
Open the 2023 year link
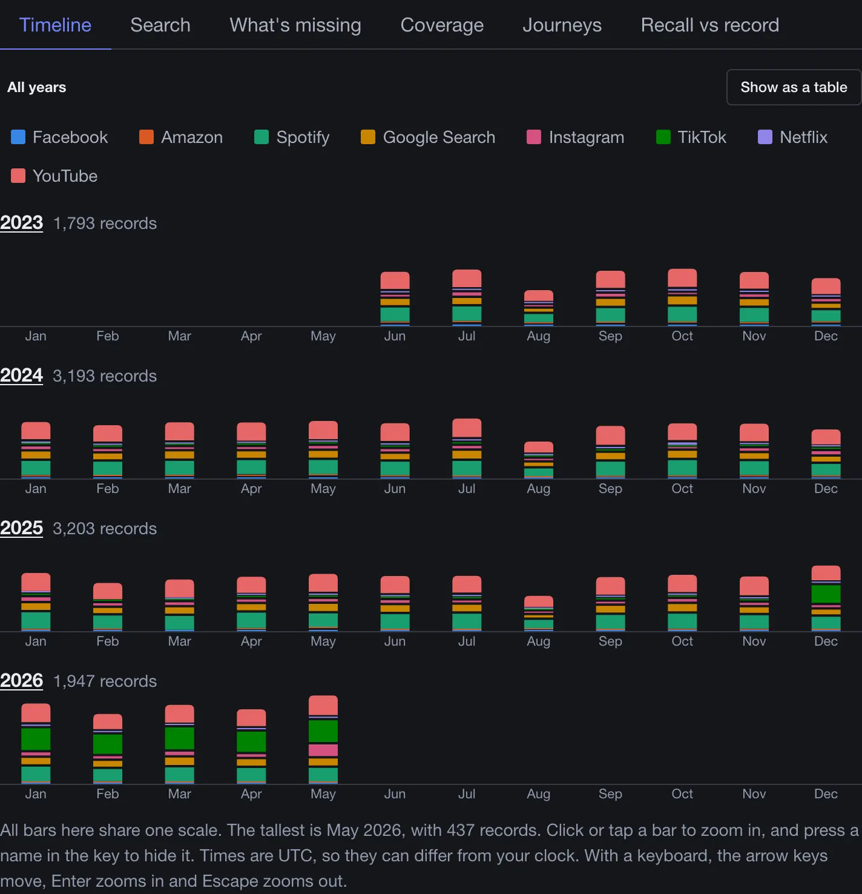(x=22, y=223)
